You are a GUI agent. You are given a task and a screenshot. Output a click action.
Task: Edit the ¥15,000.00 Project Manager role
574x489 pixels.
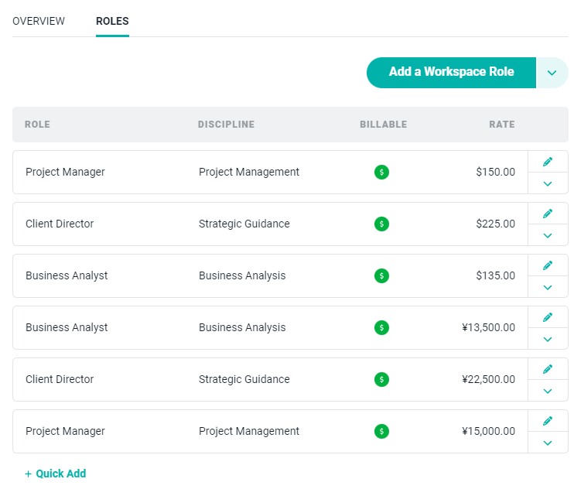pyautogui.click(x=548, y=421)
